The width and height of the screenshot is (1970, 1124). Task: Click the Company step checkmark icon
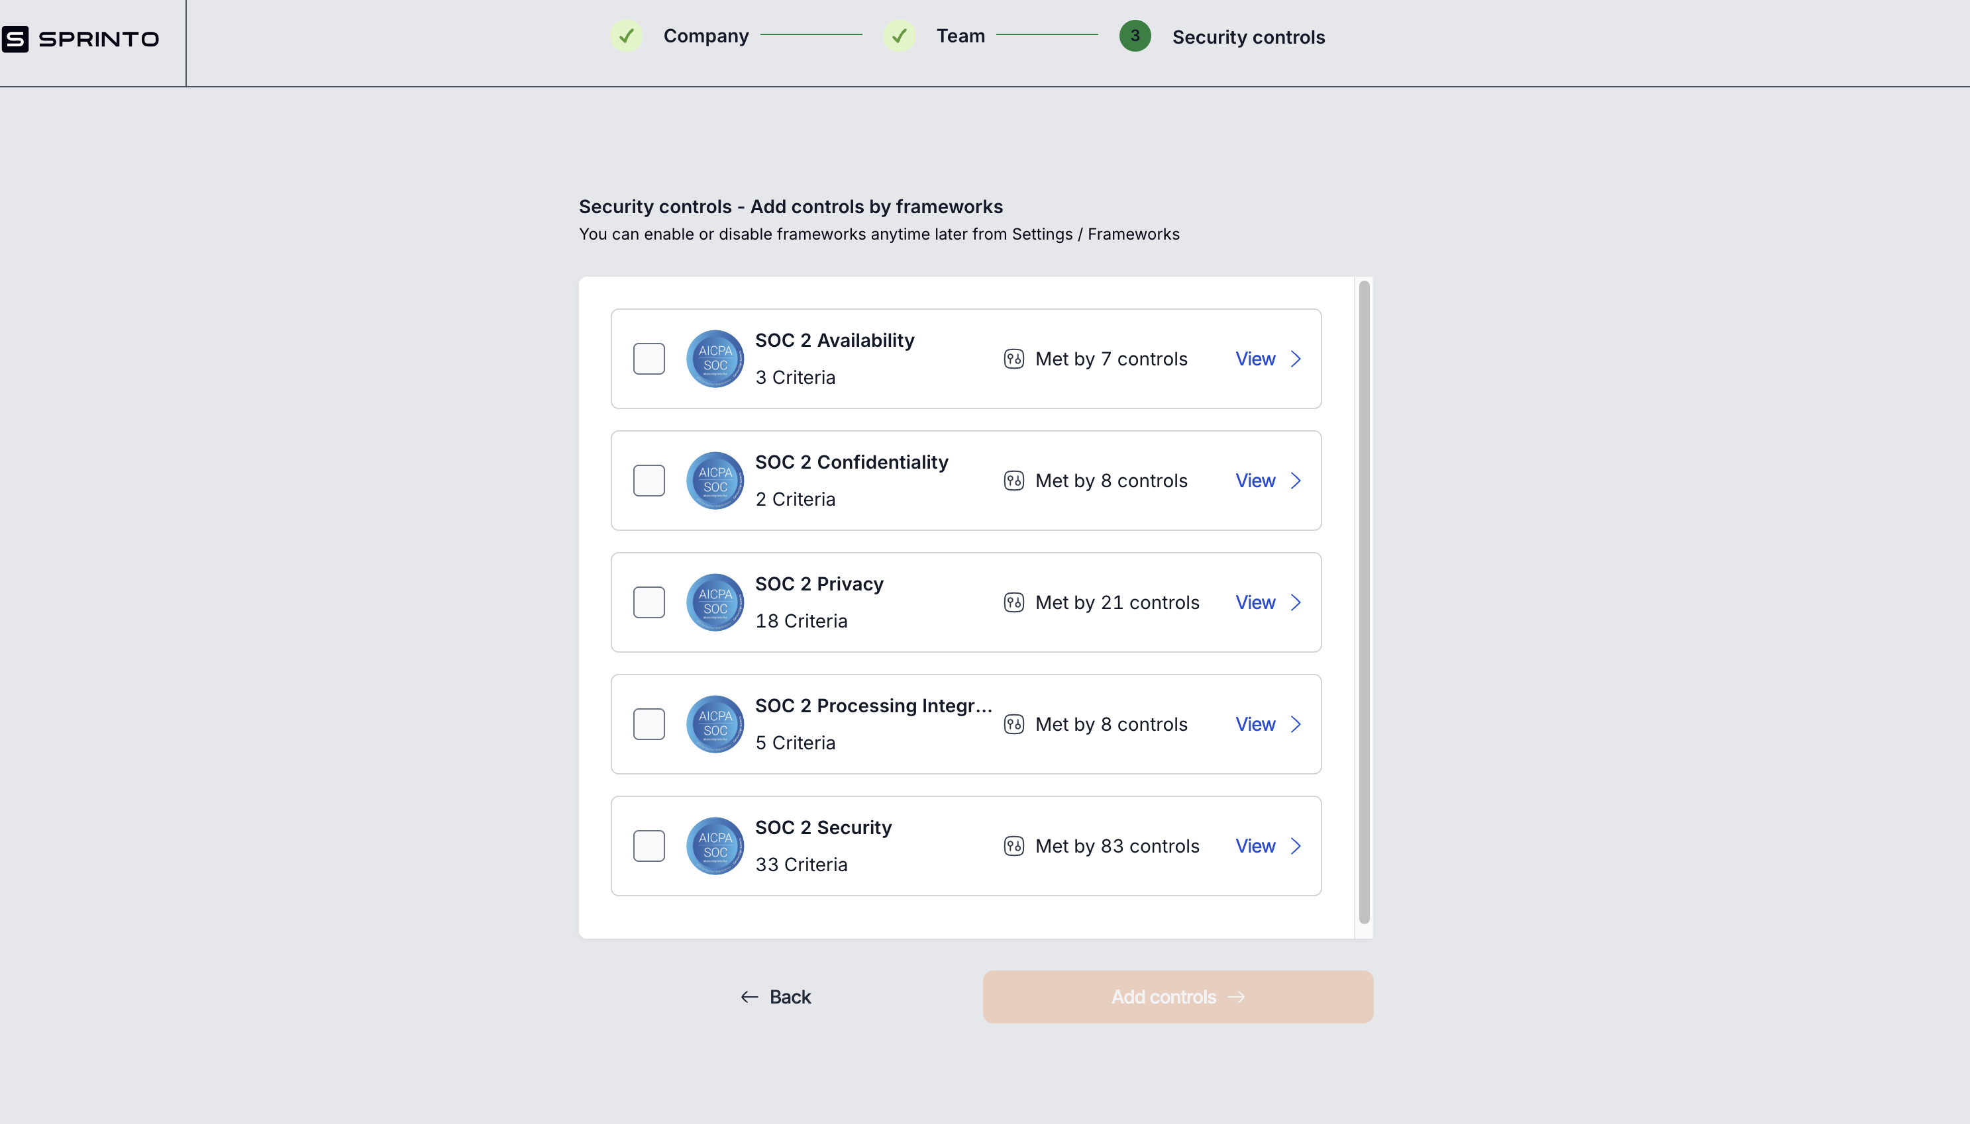[x=626, y=36]
